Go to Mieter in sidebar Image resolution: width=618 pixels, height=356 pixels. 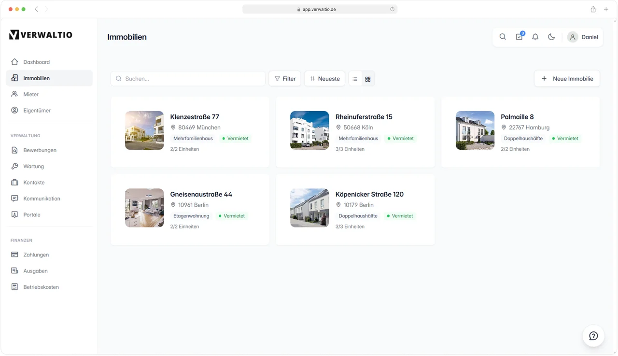[x=31, y=94]
